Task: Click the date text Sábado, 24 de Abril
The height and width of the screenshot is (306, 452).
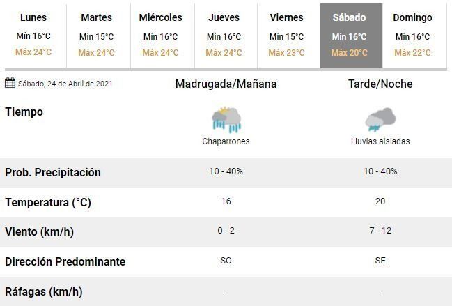Action: tap(65, 84)
